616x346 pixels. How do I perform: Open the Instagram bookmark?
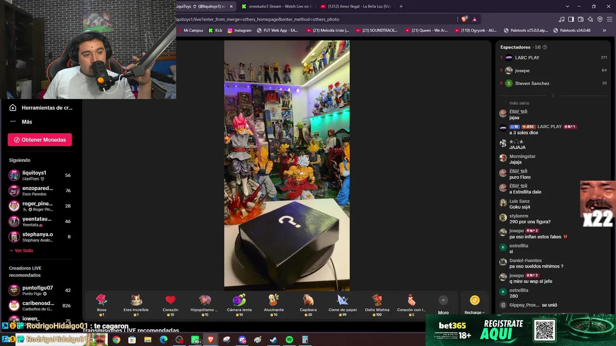[239, 30]
